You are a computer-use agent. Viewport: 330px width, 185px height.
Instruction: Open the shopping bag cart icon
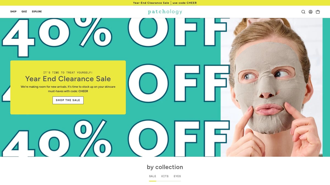318,12
